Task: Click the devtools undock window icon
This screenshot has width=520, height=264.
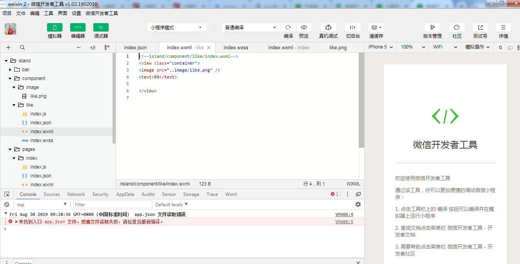Action: (358, 194)
